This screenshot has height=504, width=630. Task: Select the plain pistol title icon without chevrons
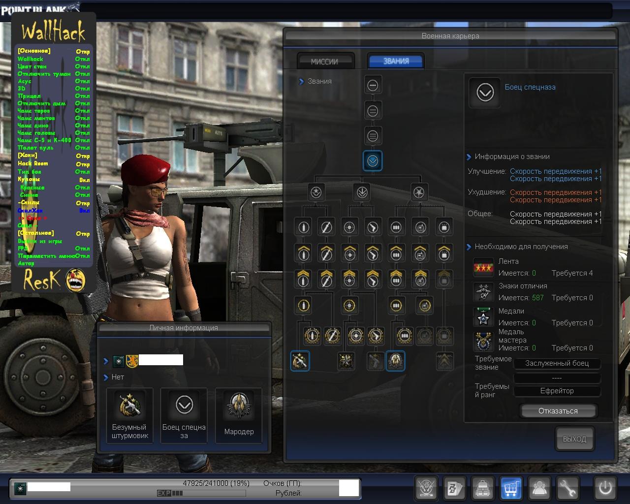373,227
